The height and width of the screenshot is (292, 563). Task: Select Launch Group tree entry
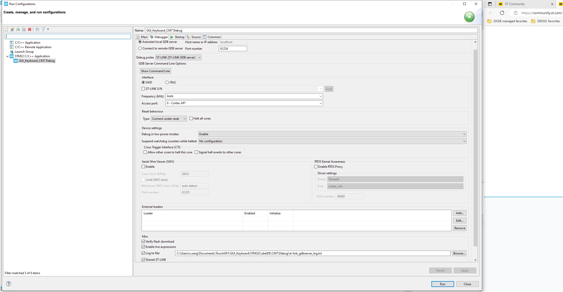point(24,52)
